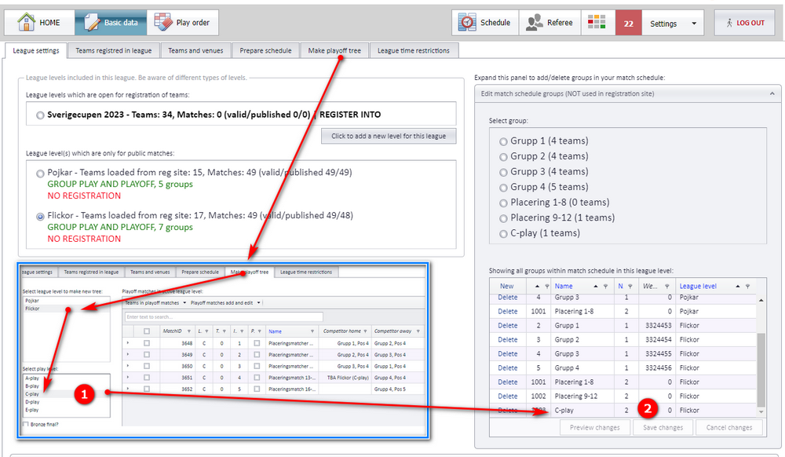
Task: Click the red 22 notification counter
Action: (628, 23)
